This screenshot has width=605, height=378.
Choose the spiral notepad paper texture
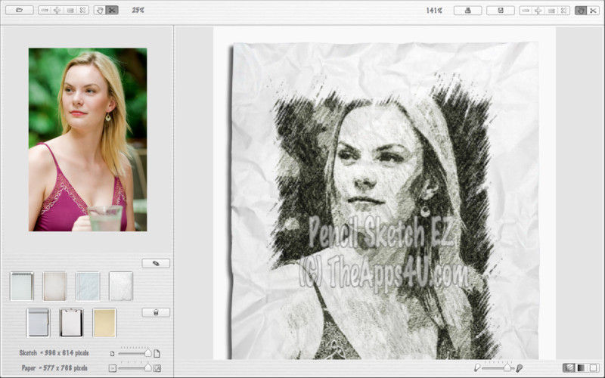pyautogui.click(x=22, y=287)
